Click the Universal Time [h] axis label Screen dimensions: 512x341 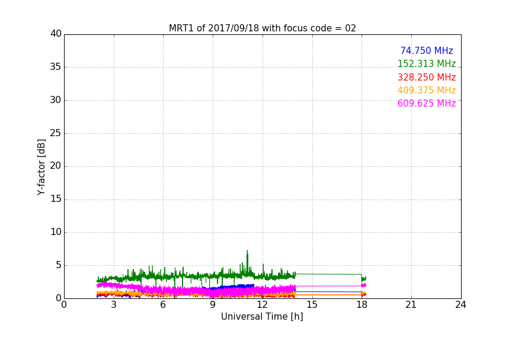(262, 317)
